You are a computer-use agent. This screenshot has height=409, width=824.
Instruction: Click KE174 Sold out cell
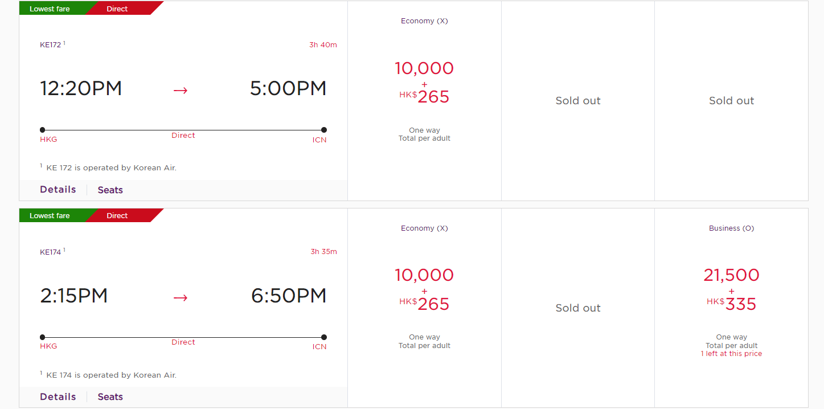pos(578,308)
